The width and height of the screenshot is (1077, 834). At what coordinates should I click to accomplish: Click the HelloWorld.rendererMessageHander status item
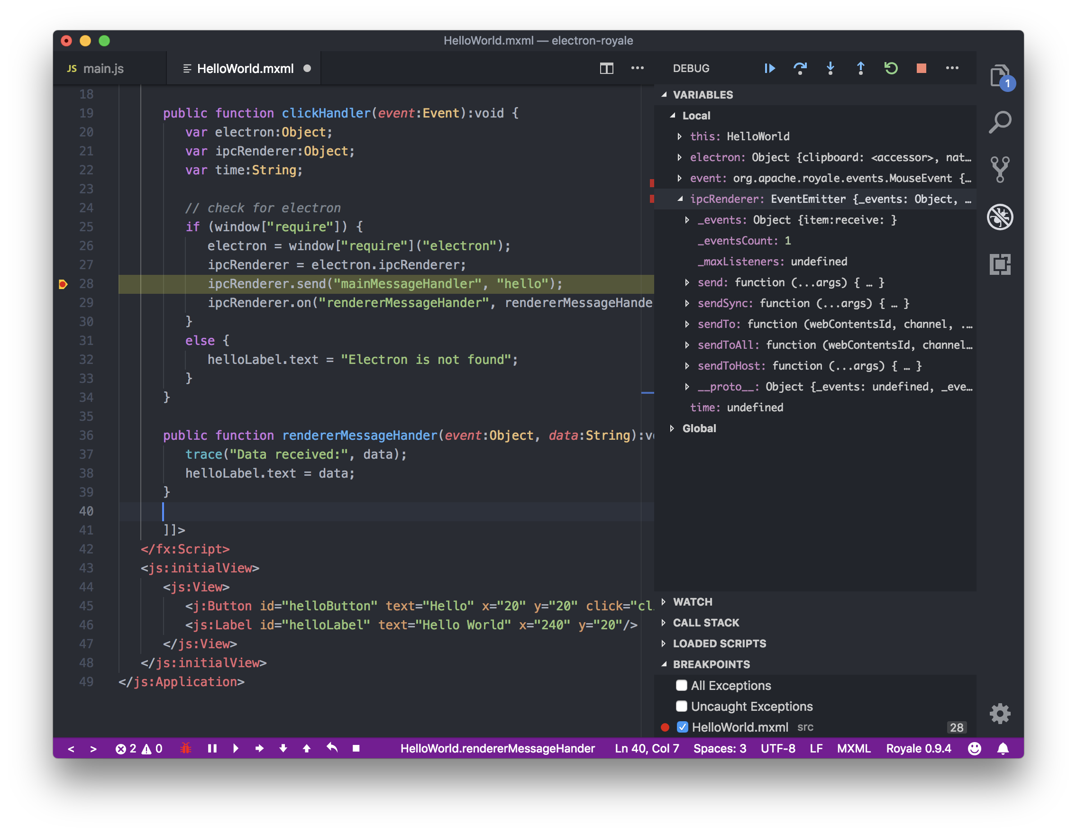point(497,748)
